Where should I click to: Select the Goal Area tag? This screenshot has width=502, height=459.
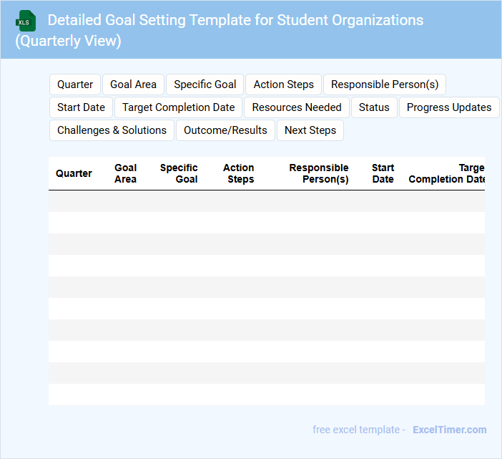(x=133, y=84)
